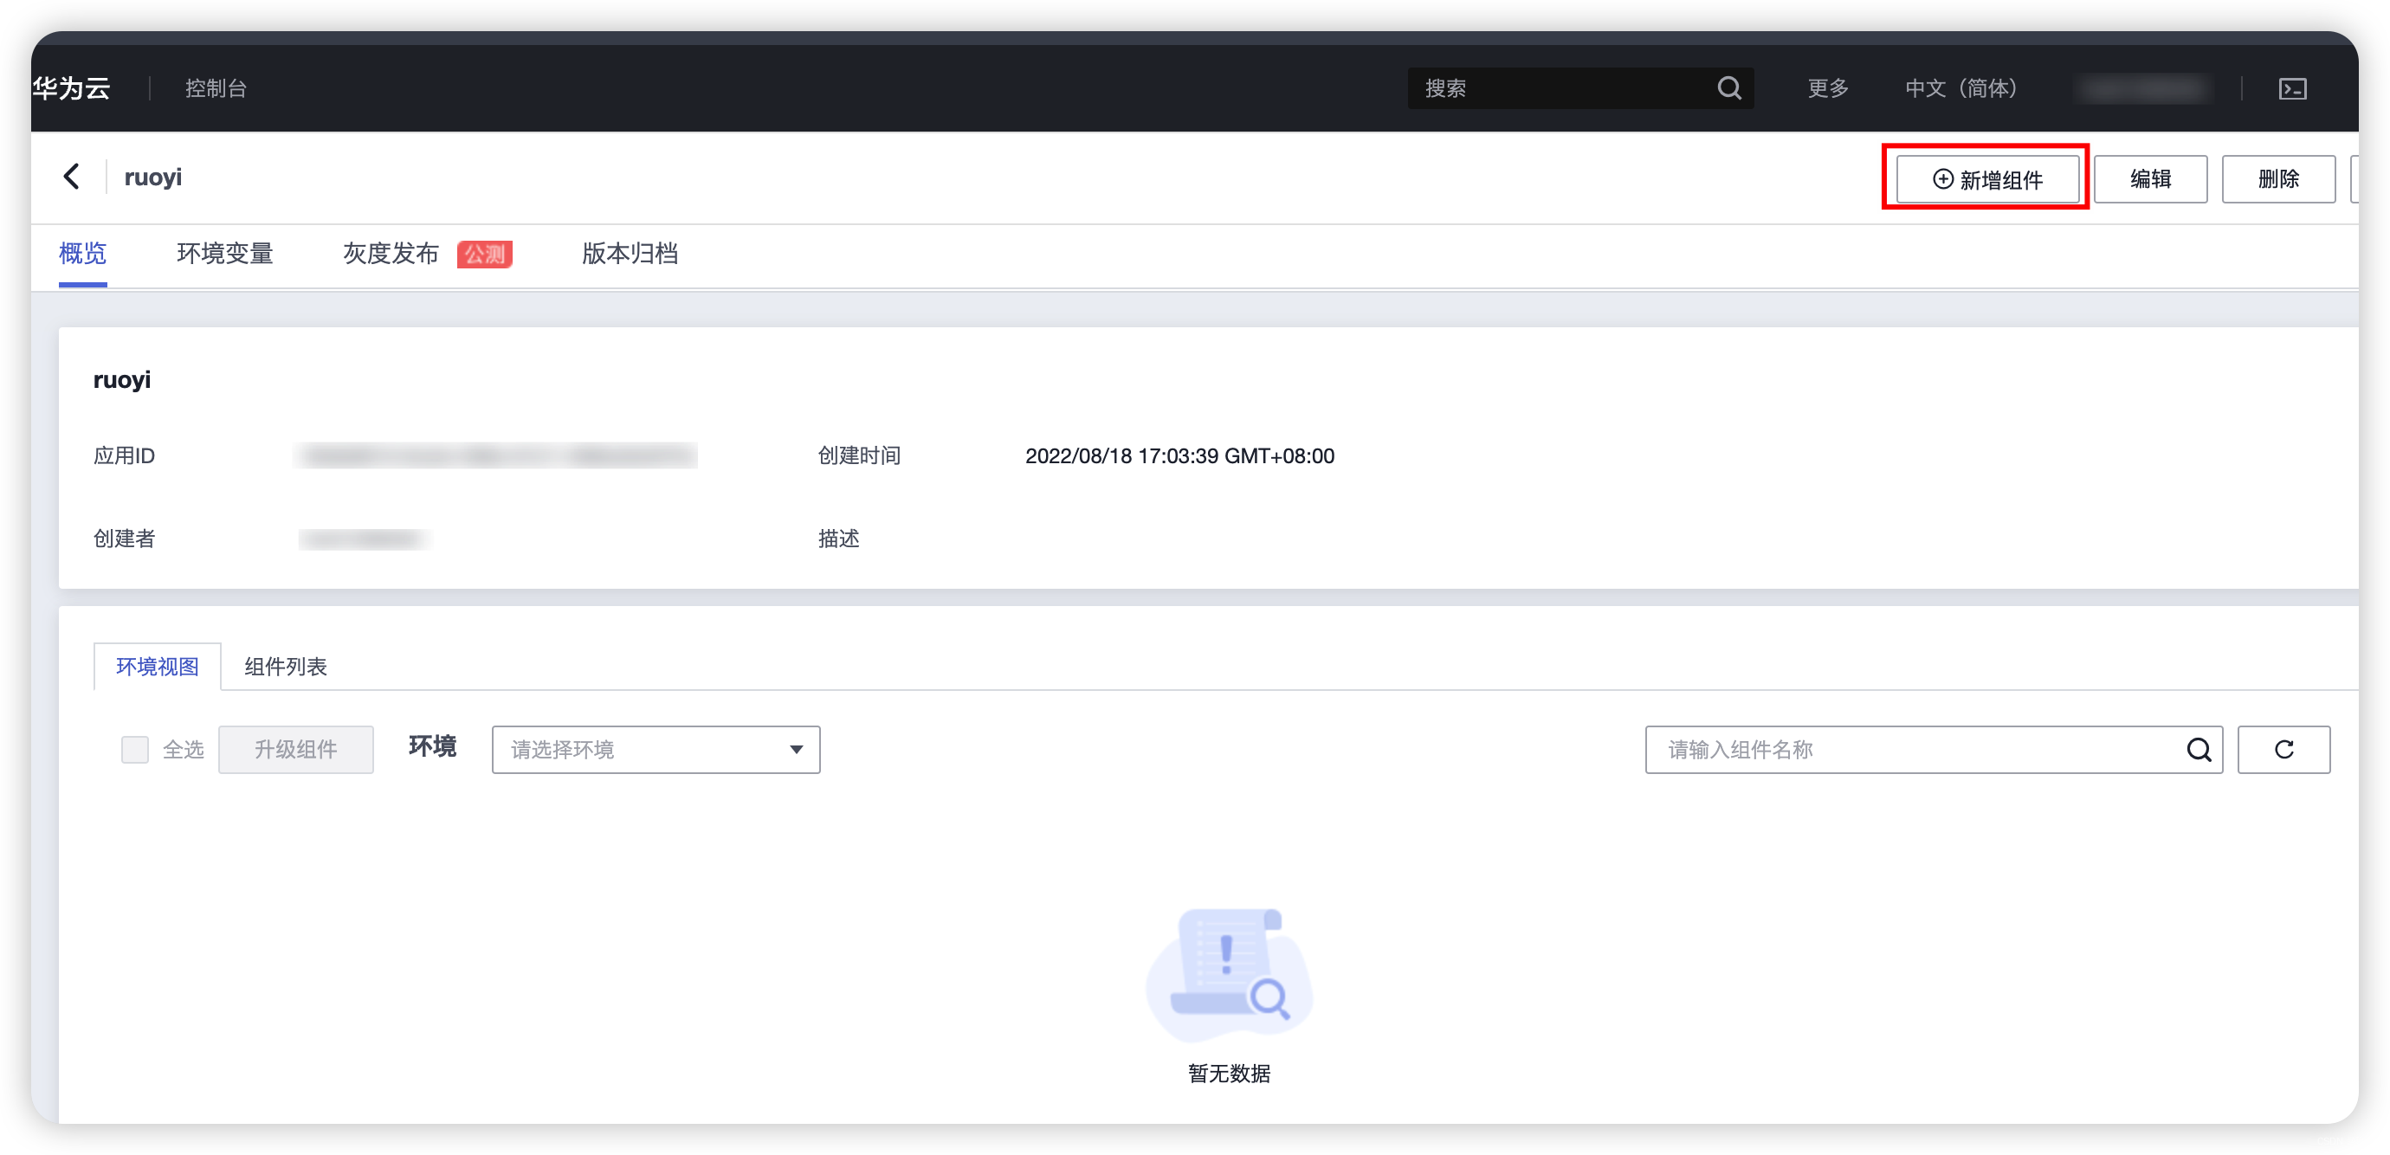Tick the 全选 checkbox
This screenshot has width=2390, height=1155.
click(x=135, y=750)
